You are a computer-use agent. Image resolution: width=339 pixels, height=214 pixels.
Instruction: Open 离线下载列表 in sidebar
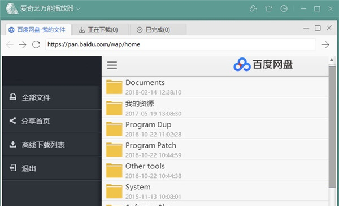point(52,145)
